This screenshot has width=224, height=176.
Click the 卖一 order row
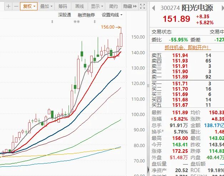(188, 77)
